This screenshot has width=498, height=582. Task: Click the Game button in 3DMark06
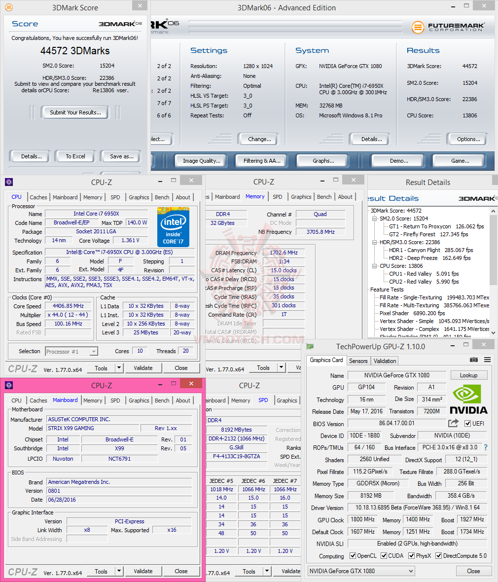tap(460, 161)
